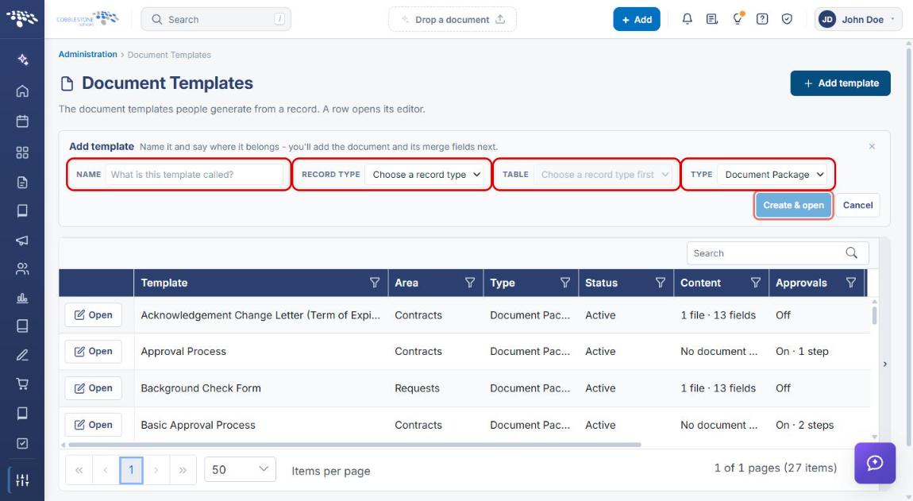Click the Add template button
This screenshot has height=501, width=913.
(840, 83)
